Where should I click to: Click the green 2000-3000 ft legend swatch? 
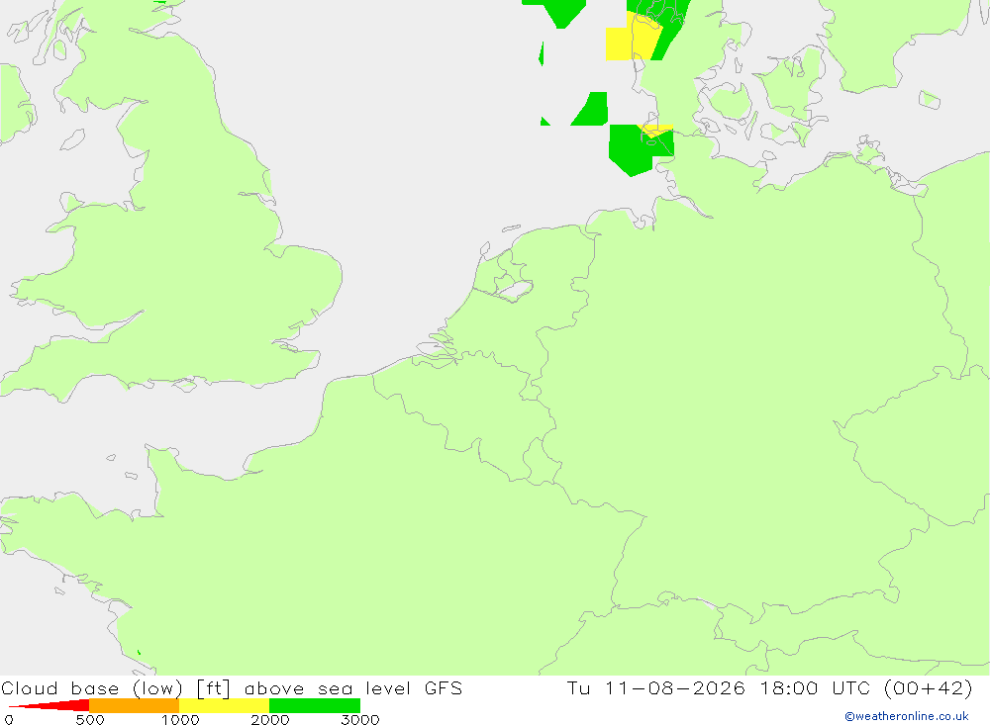tap(315, 705)
